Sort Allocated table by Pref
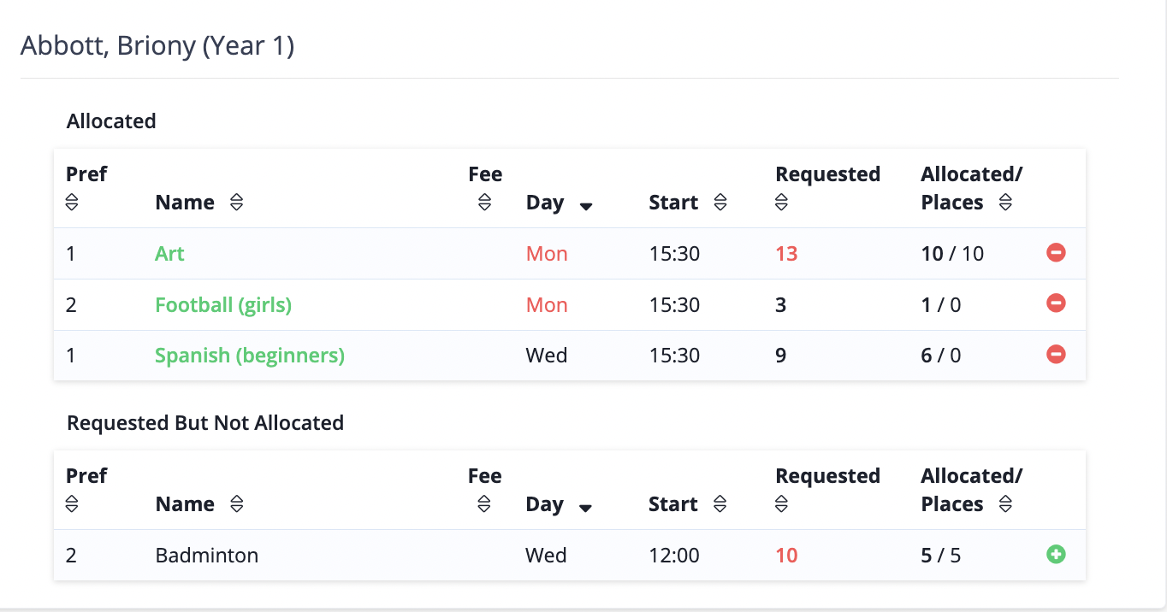The height and width of the screenshot is (612, 1167). [x=72, y=203]
